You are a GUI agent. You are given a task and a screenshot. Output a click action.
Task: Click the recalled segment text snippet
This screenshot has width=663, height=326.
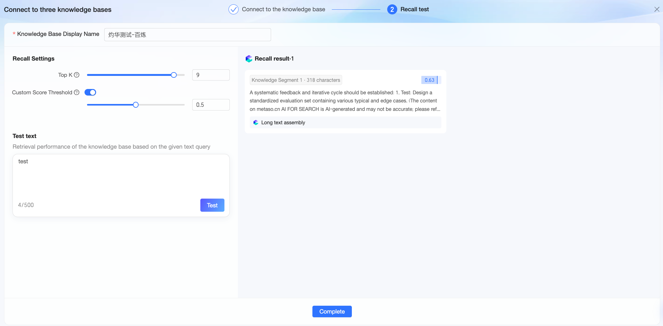[345, 101]
